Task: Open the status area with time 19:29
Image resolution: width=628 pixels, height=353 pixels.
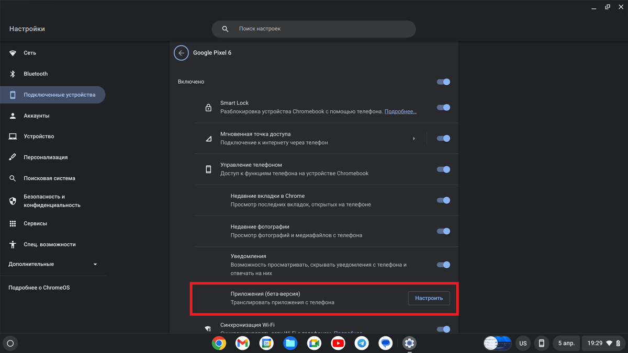Action: [603, 343]
